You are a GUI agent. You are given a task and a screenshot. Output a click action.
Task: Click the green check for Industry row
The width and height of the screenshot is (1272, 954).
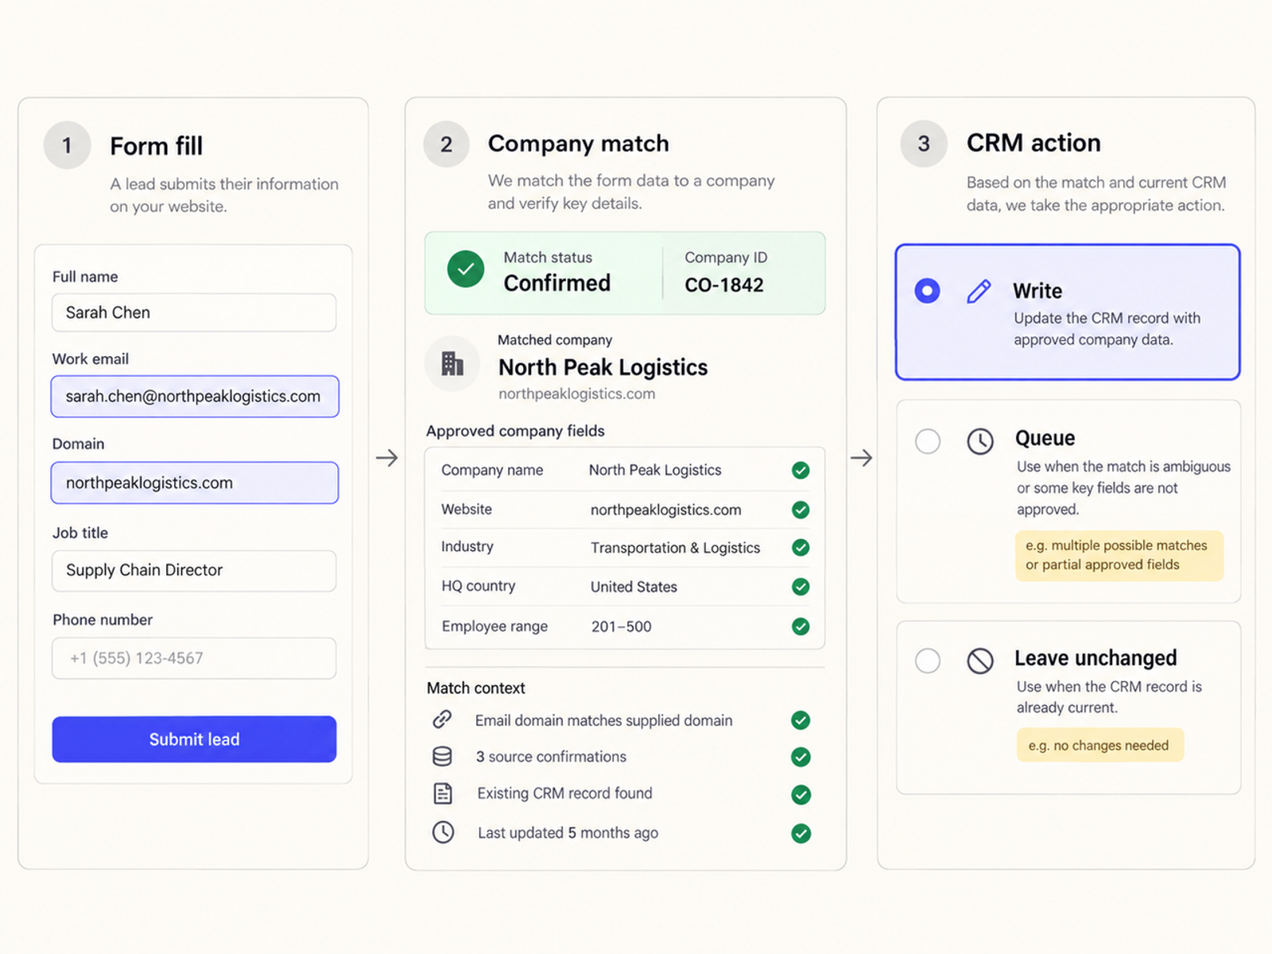point(801,548)
